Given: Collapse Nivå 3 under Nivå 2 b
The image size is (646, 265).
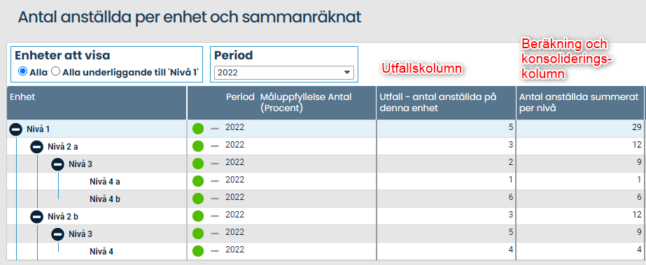Looking at the screenshot, I should click(x=57, y=234).
